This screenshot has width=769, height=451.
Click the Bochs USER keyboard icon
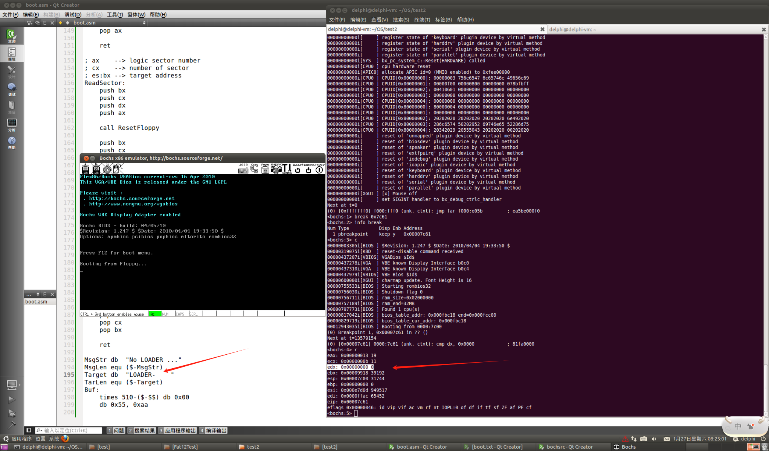(243, 170)
